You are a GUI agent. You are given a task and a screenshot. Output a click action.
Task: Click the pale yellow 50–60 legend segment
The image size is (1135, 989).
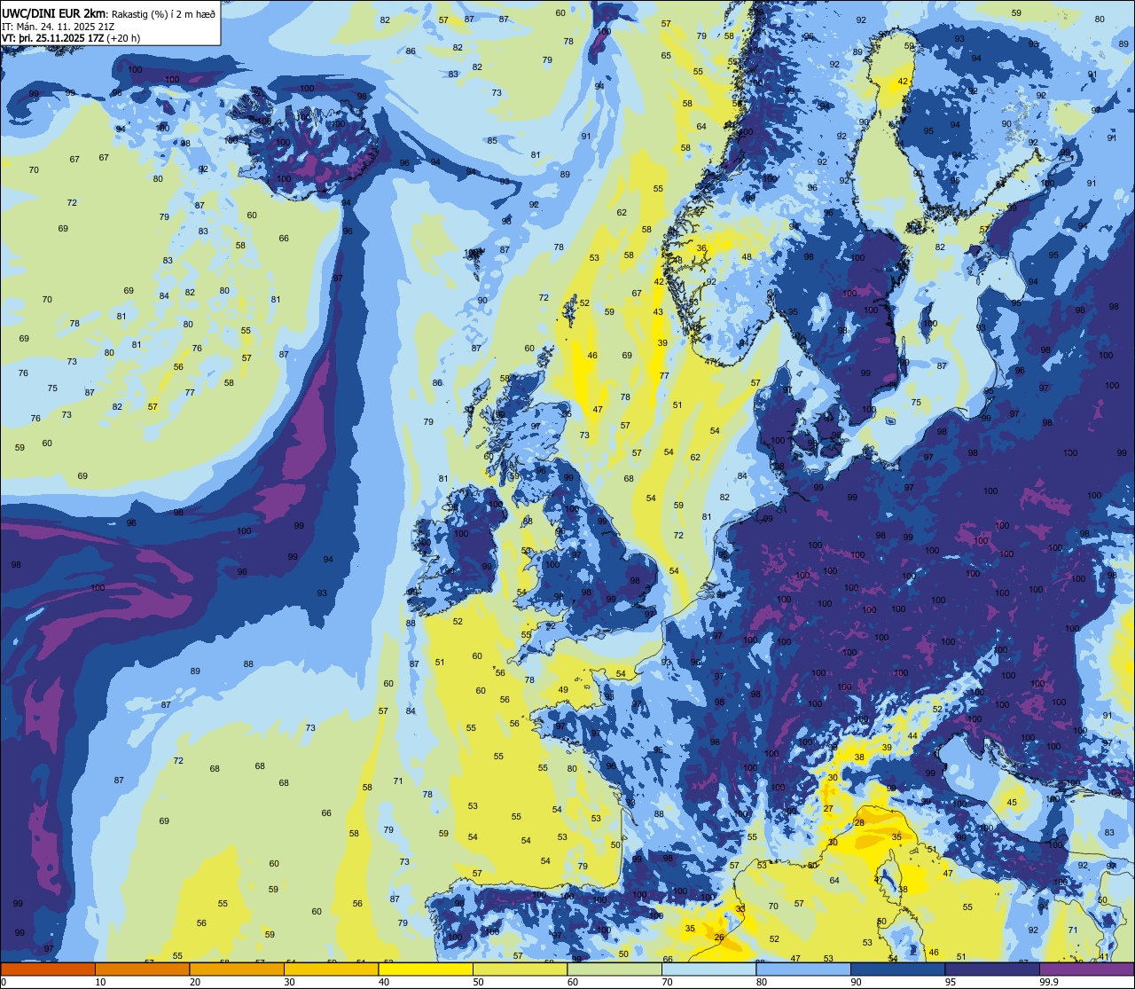coord(520,969)
